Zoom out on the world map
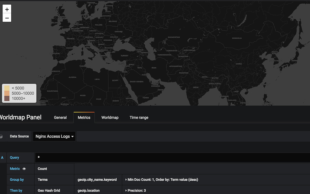 click(7, 18)
